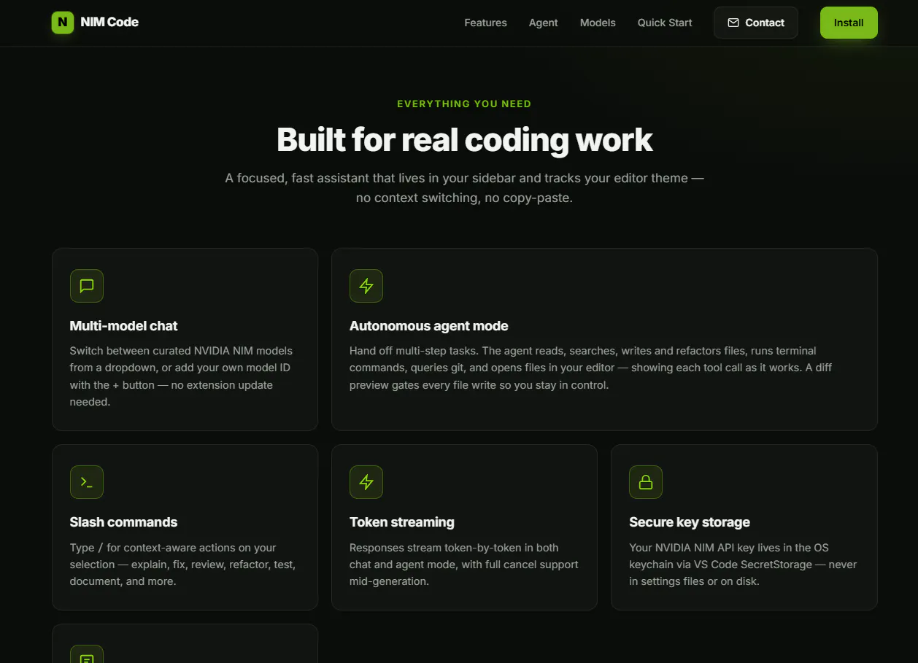Click the description 'Type / for context-aware actions'
Image resolution: width=918 pixels, height=663 pixels.
point(182,565)
